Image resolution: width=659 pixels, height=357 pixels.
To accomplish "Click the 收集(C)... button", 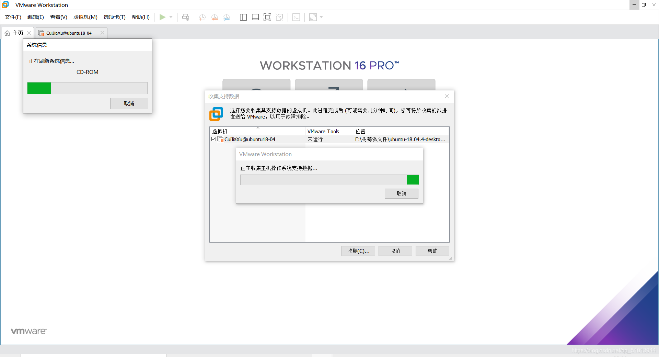I will 358,251.
